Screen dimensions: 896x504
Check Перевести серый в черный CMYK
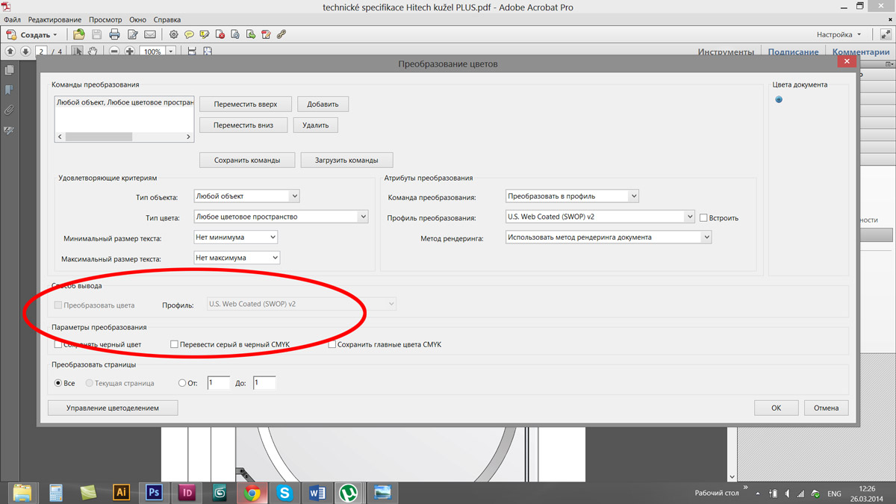pos(175,345)
